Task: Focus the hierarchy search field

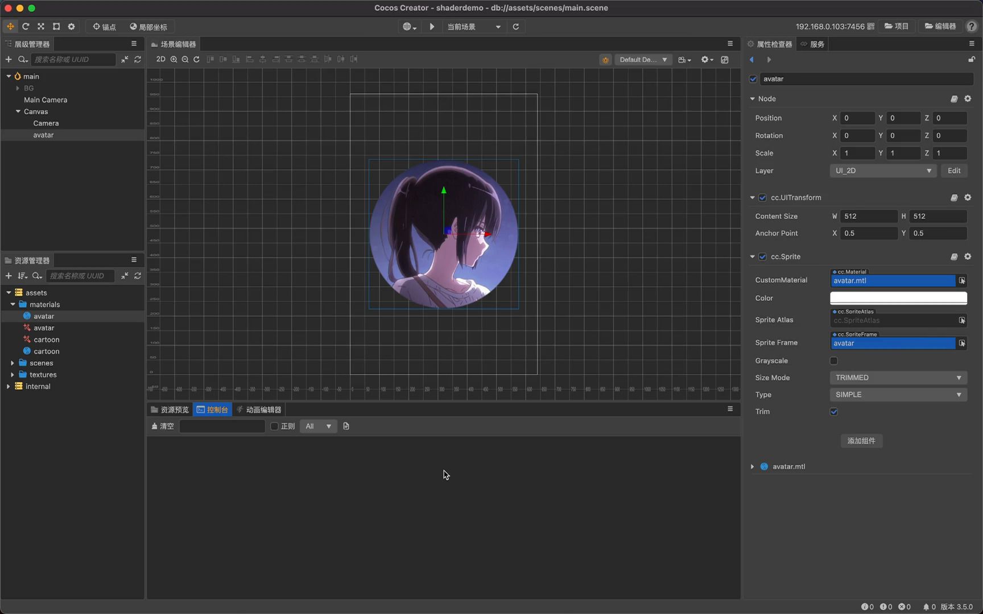Action: (x=73, y=59)
